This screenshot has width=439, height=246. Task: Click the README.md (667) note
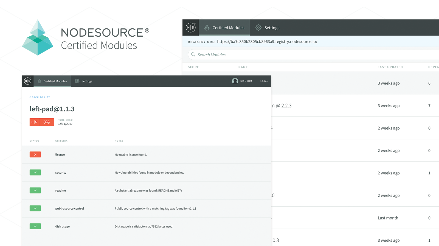coord(148,191)
